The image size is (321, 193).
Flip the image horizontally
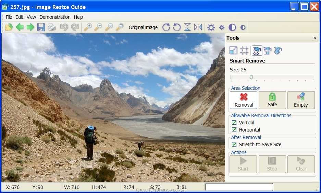click(198, 27)
